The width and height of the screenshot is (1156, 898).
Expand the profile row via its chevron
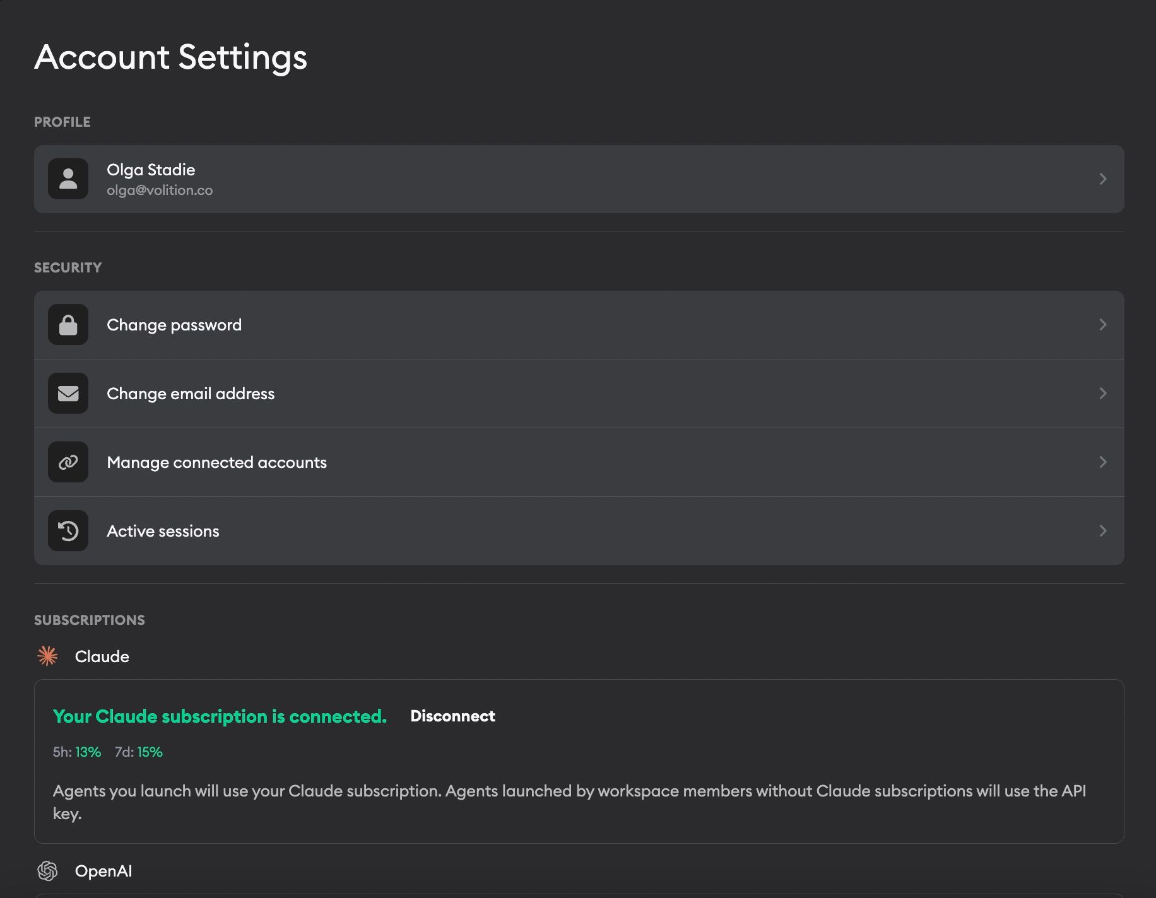tap(1103, 179)
